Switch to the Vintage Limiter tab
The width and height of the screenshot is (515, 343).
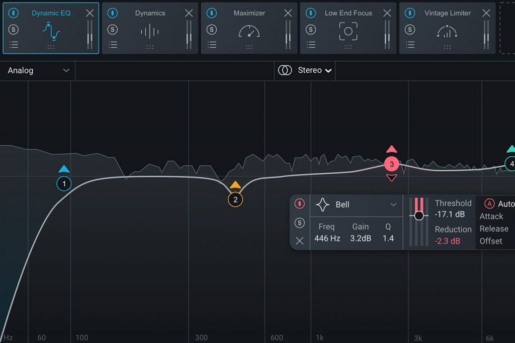[x=447, y=28]
